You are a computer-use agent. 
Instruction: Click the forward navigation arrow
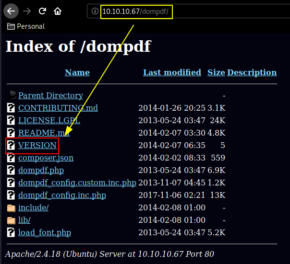click(27, 11)
